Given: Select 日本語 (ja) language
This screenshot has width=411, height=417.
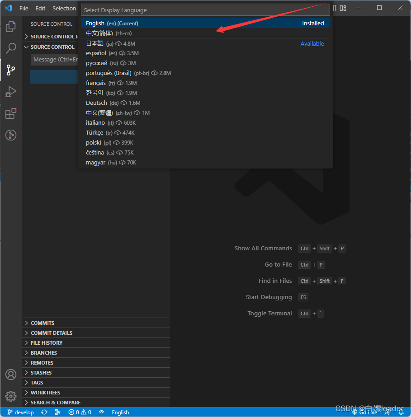Looking at the screenshot, I should (x=205, y=43).
